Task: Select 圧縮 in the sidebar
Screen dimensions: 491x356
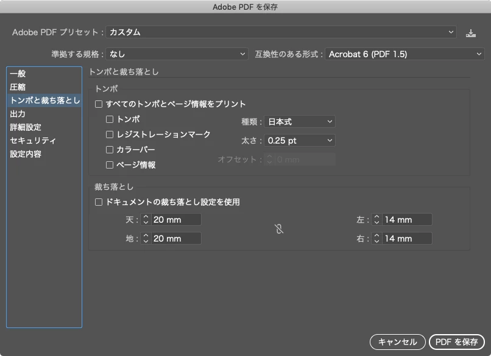Action: pos(44,87)
